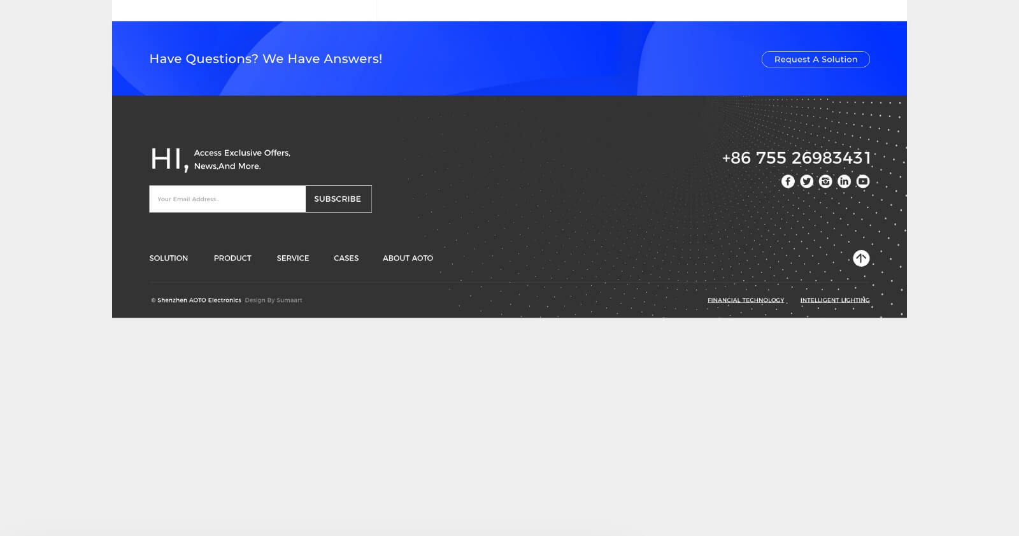Open the LinkedIn social icon
The width and height of the screenshot is (1019, 536).
pos(844,181)
